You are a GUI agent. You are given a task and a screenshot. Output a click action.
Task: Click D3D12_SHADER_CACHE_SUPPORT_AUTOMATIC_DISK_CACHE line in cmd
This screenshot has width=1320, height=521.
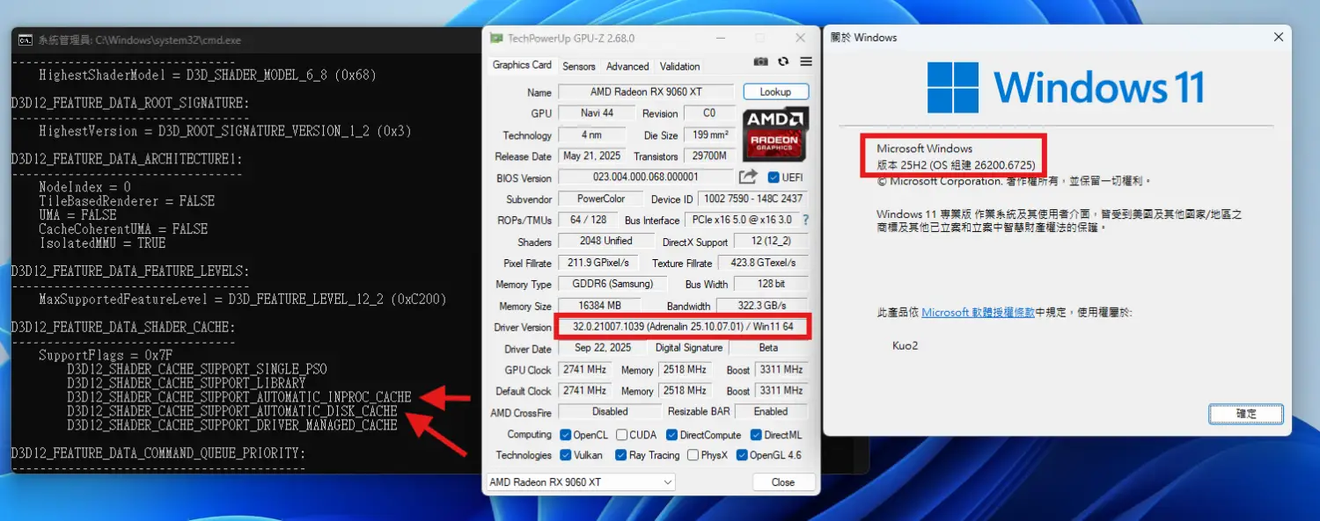point(231,411)
